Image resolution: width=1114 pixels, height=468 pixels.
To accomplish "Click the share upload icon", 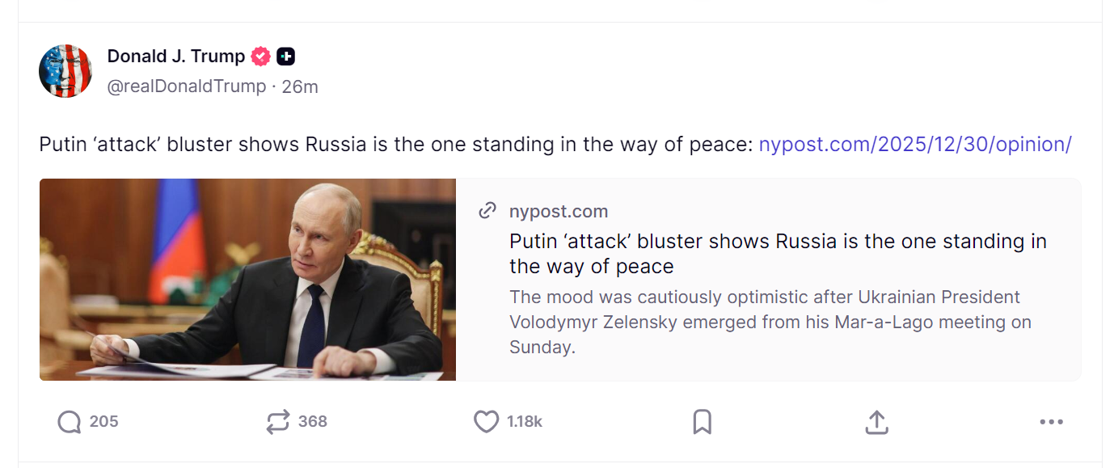I will [x=876, y=422].
